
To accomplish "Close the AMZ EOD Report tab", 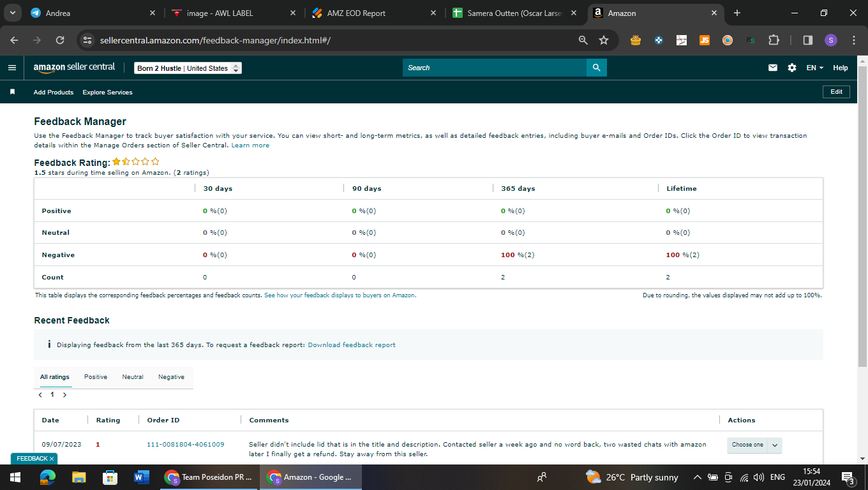I will coord(433,13).
